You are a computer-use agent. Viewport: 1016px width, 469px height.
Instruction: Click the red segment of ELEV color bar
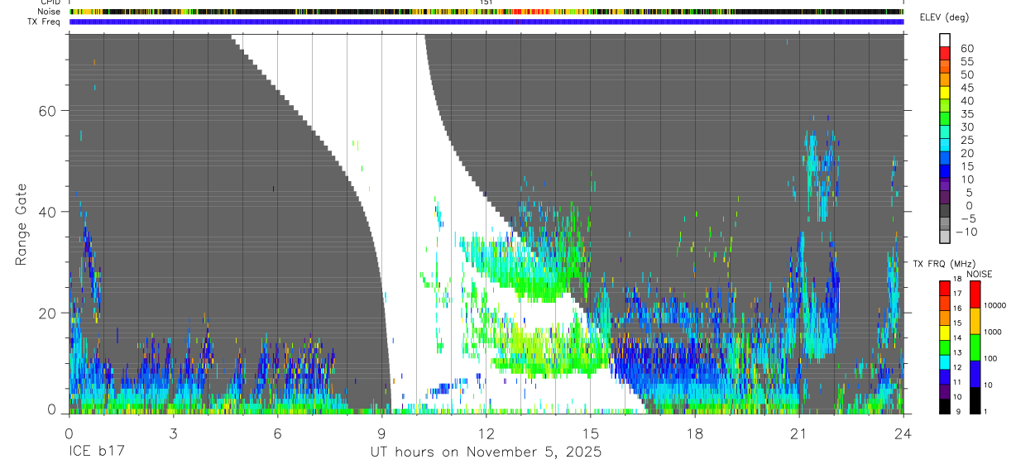tap(945, 52)
